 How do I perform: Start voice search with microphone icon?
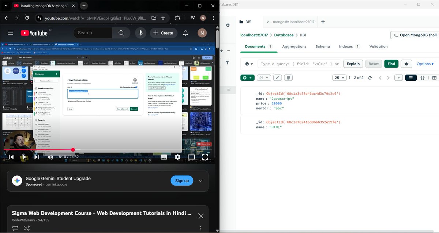[x=140, y=33]
